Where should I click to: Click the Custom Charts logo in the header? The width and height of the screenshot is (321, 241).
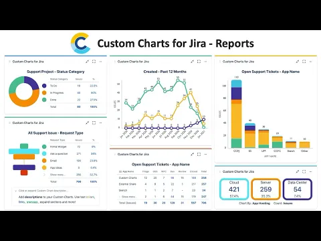(80, 44)
